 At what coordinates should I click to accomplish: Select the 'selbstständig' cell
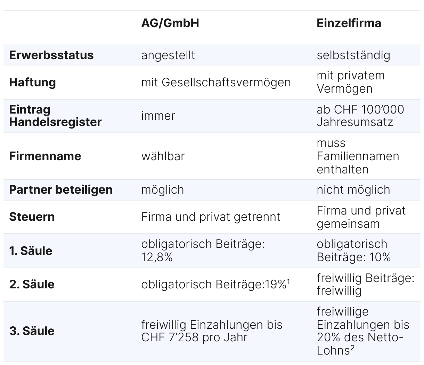click(x=353, y=55)
